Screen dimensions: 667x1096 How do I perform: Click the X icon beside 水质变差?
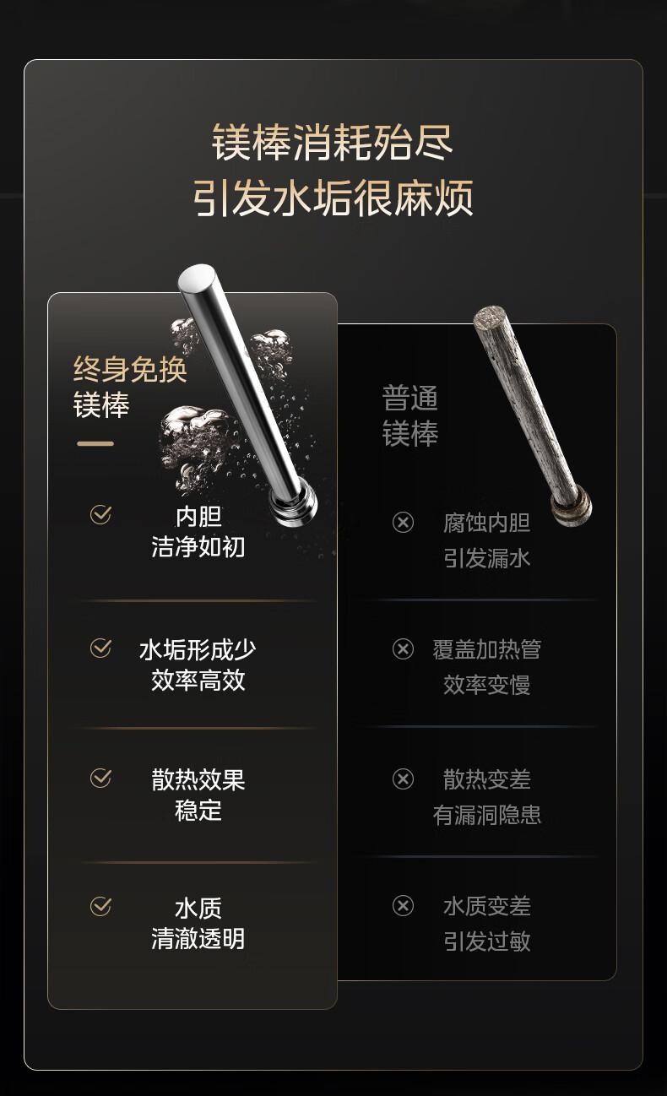coord(404,906)
